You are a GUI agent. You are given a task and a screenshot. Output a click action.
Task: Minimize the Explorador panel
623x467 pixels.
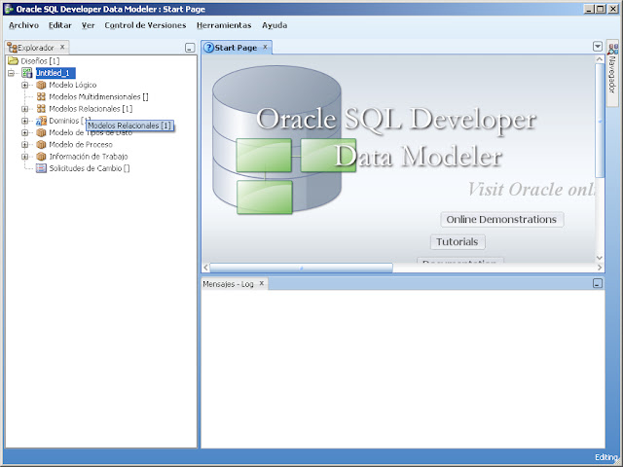[x=190, y=48]
